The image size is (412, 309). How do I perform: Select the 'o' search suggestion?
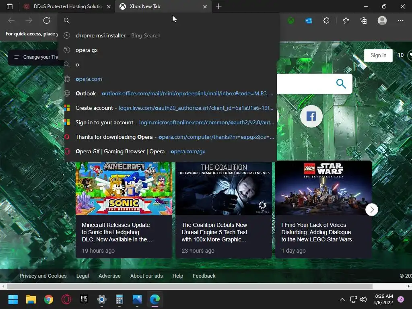(x=170, y=64)
